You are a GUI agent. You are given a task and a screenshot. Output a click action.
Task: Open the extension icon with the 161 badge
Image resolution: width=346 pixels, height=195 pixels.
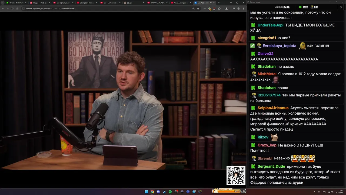[x=214, y=9]
